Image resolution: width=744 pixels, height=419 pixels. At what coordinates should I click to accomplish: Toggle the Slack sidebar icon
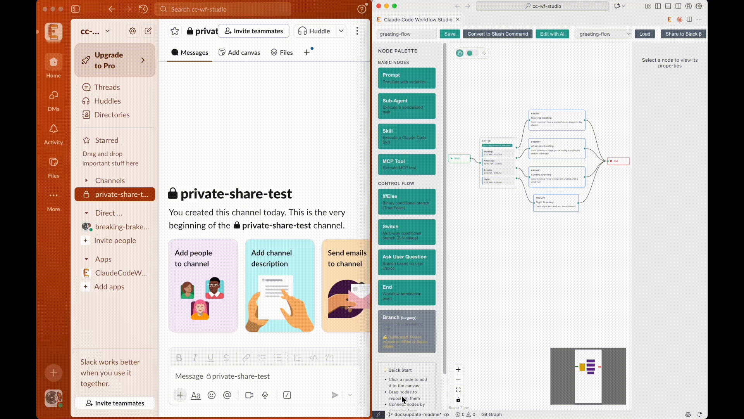pyautogui.click(x=76, y=9)
